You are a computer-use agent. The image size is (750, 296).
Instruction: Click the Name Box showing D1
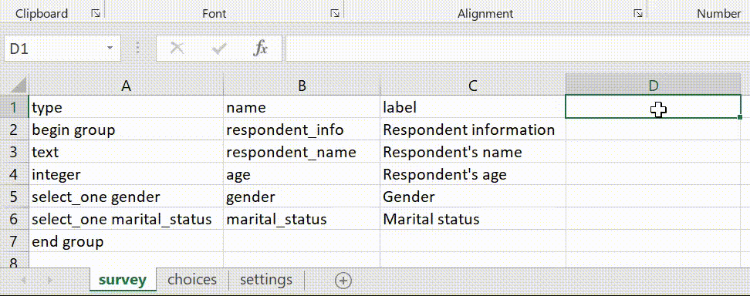(x=62, y=48)
